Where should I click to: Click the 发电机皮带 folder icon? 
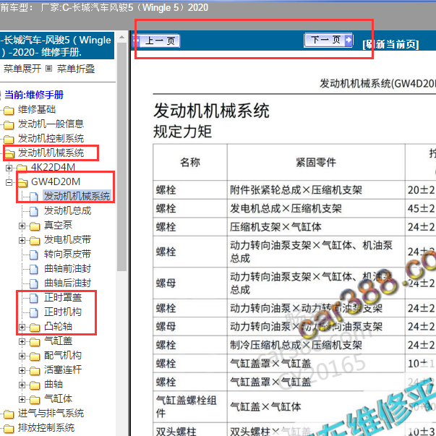pyautogui.click(x=35, y=241)
